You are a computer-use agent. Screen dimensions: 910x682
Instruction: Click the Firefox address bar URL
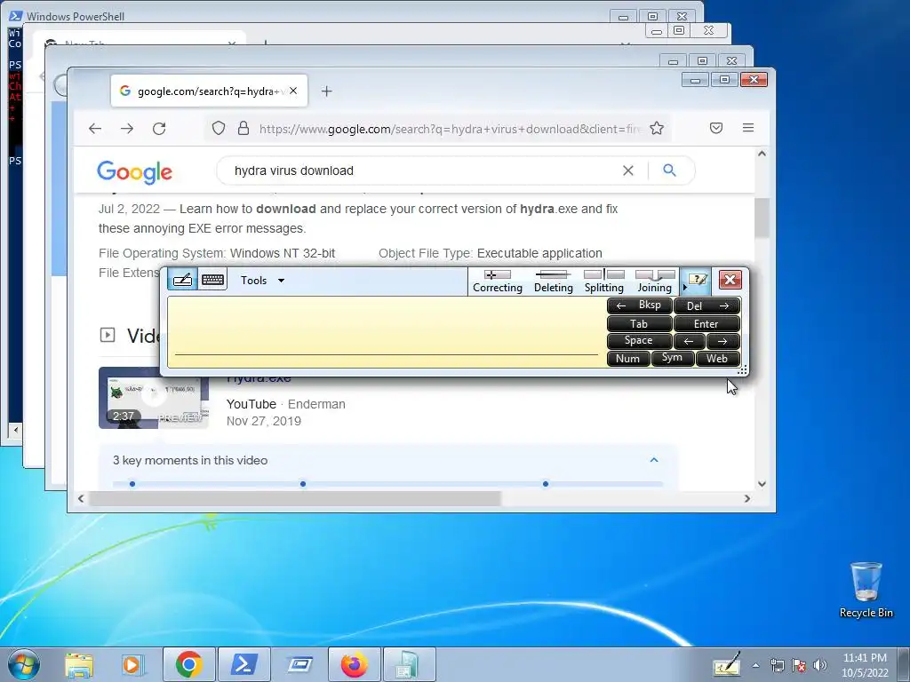(x=450, y=129)
